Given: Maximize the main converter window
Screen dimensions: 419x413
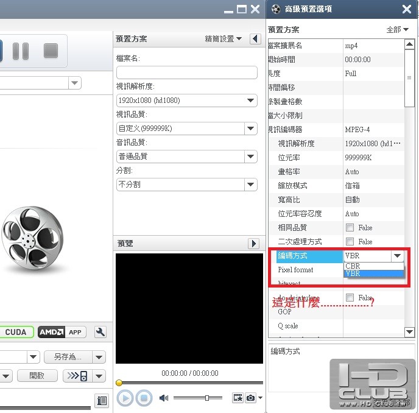Looking at the screenshot, I should pos(242,9).
